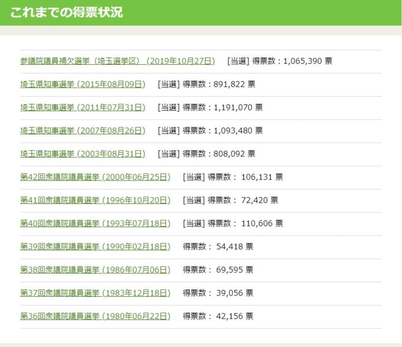The width and height of the screenshot is (402, 347).
Task: Click the 1,065,390 票 vote count
Action: click(308, 61)
